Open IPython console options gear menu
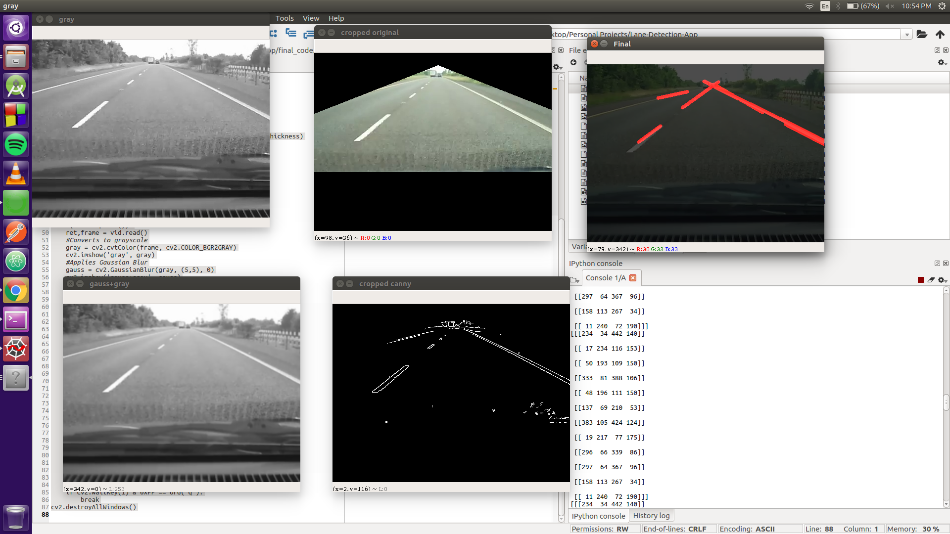Screen dimensions: 950x534 (942, 280)
